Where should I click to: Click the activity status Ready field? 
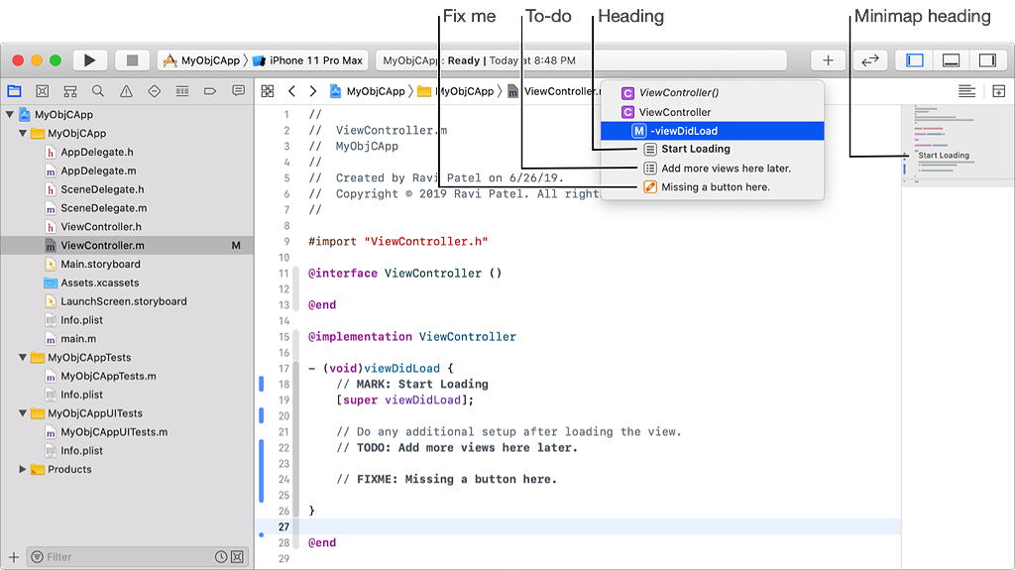click(581, 60)
